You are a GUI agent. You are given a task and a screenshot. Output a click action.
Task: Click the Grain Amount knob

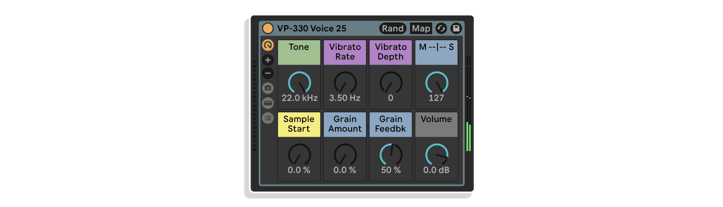[345, 154]
